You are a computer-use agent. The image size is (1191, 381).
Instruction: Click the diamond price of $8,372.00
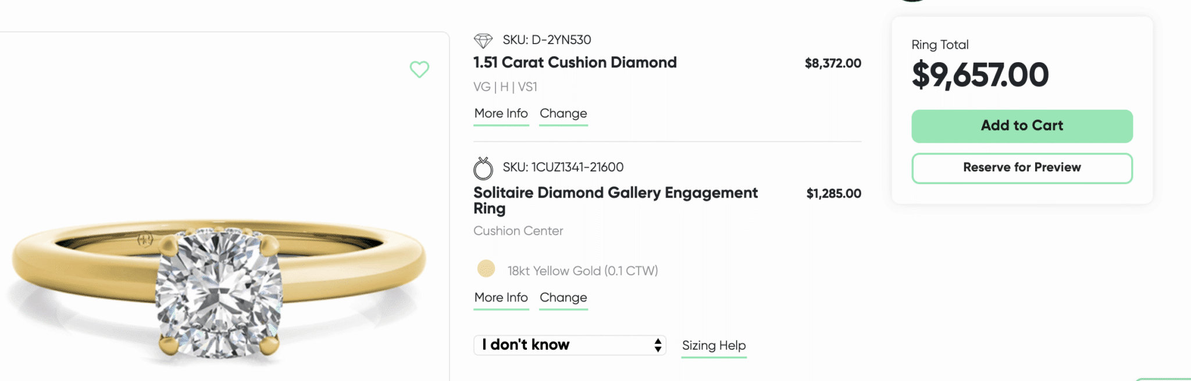[x=833, y=63]
